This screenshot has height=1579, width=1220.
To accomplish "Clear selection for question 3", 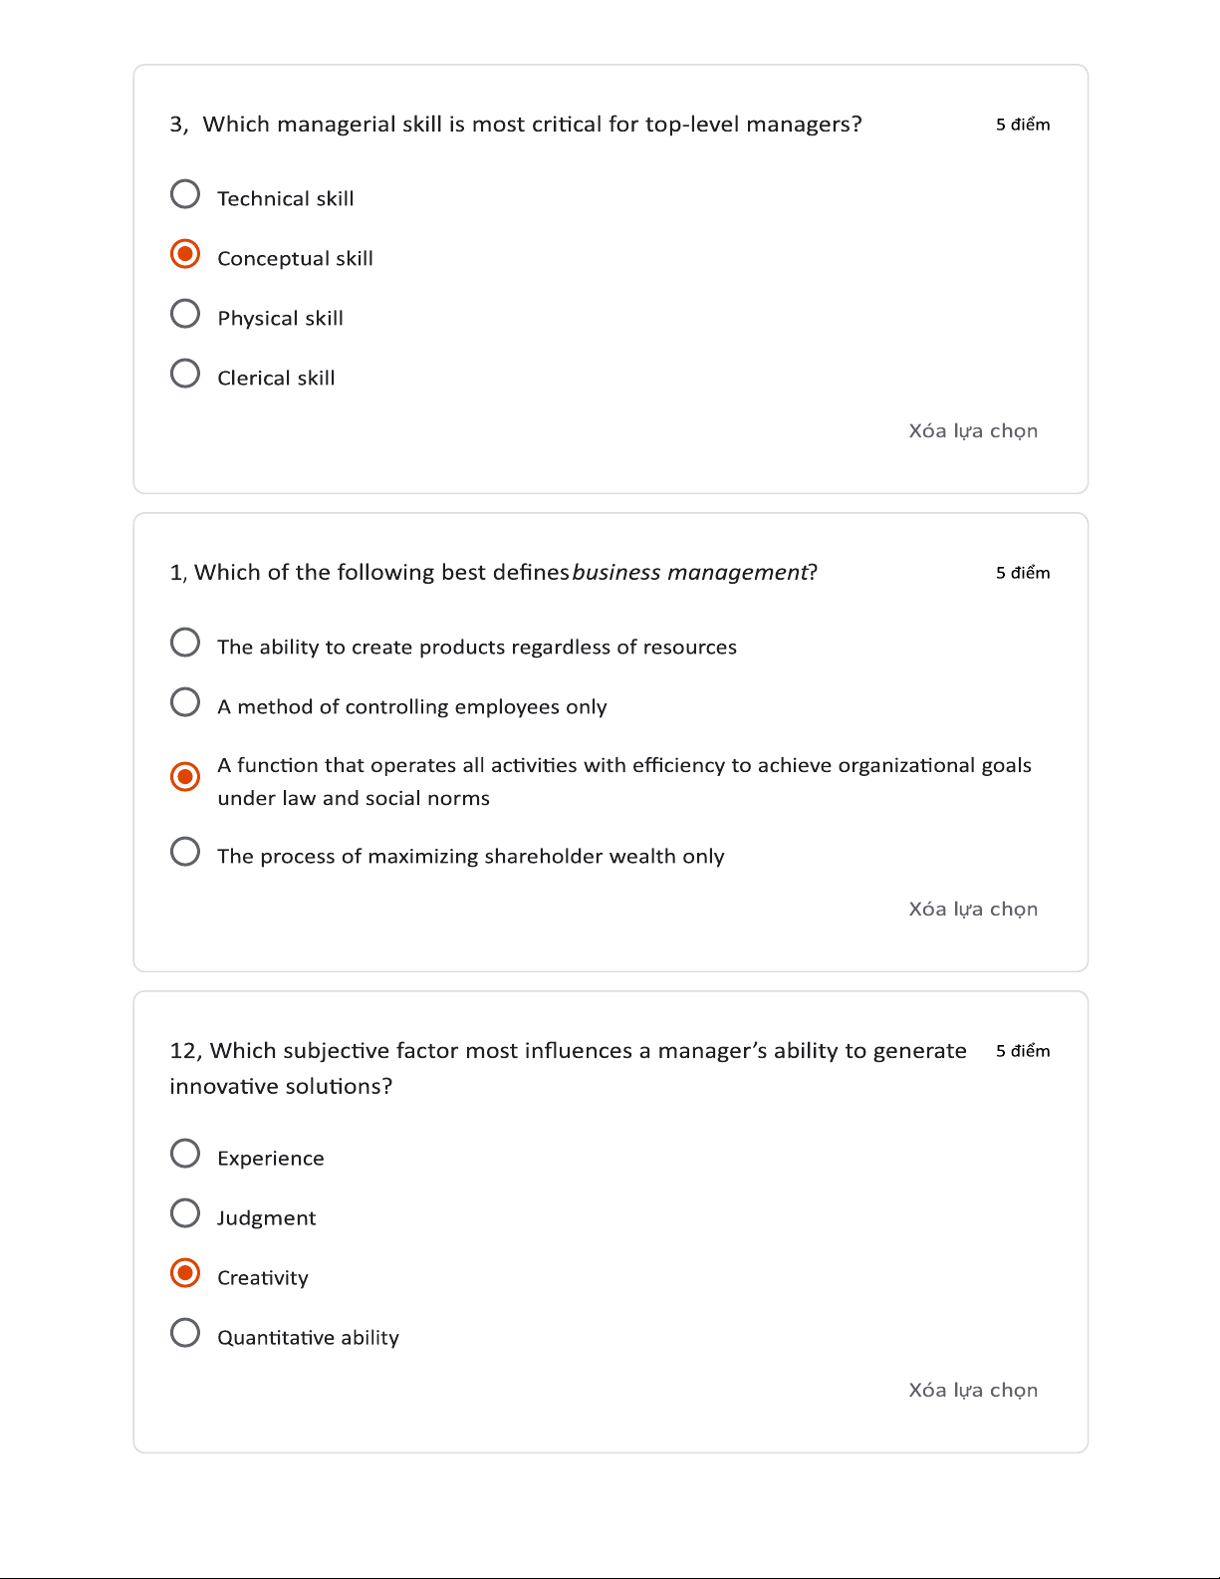I will point(972,430).
